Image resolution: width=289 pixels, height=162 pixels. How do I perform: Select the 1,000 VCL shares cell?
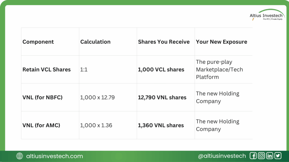pyautogui.click(x=161, y=69)
